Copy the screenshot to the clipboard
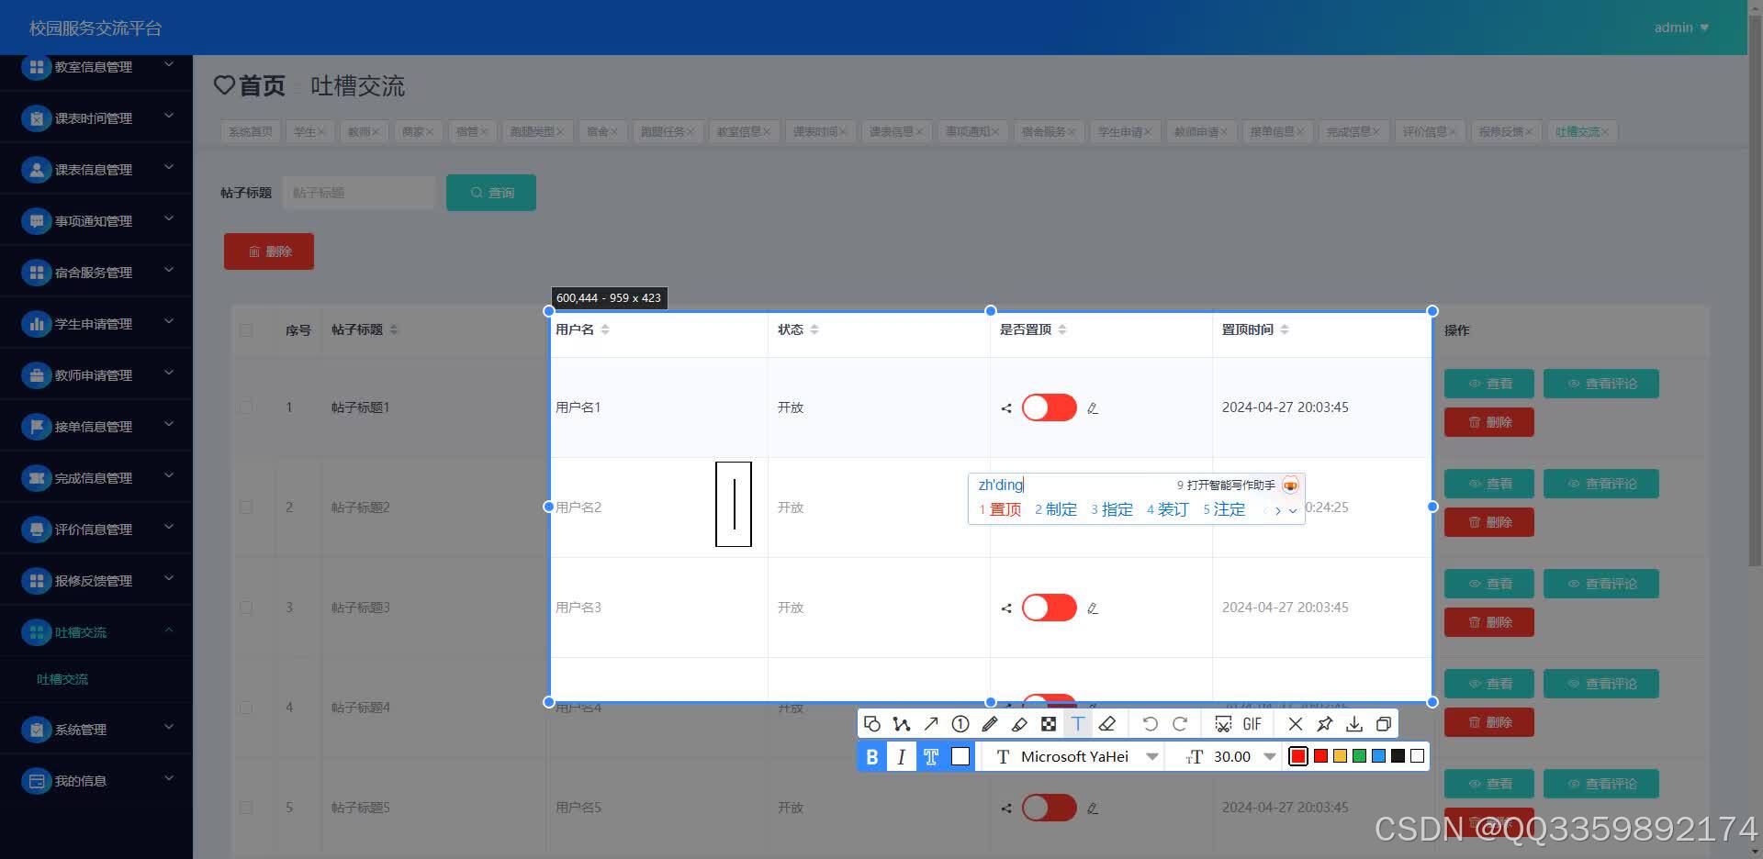Image resolution: width=1763 pixels, height=859 pixels. pos(1384,724)
